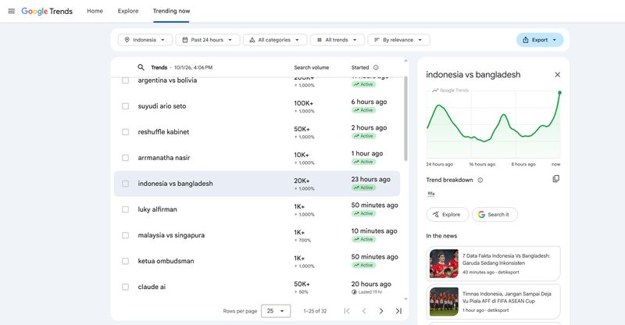
Task: Open the luky alfirman trend row
Action: [x=257, y=209]
